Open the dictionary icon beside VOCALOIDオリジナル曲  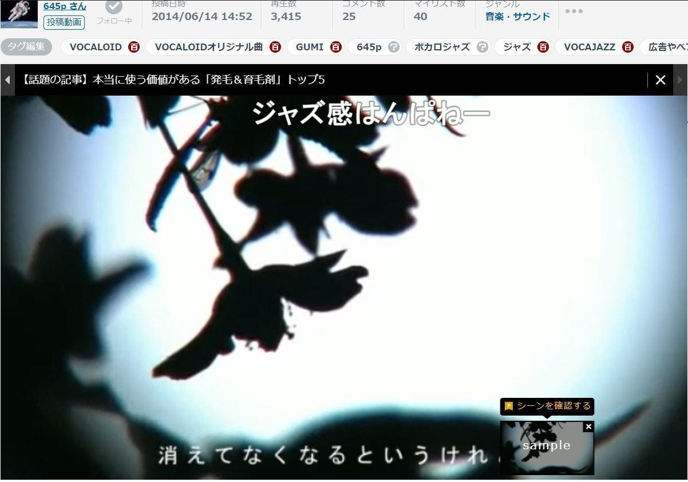click(275, 47)
